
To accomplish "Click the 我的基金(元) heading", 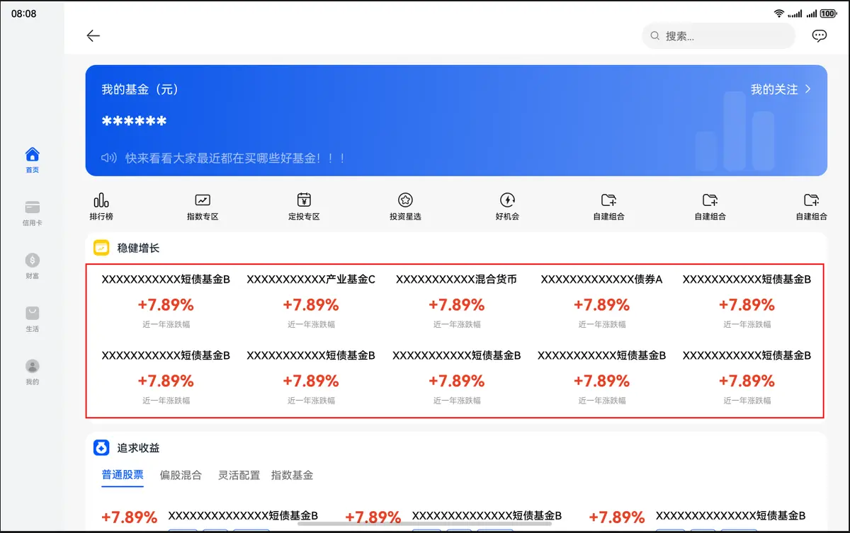I will [140, 89].
